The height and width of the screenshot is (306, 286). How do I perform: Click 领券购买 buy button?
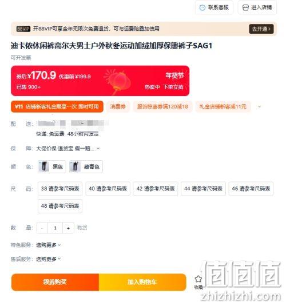tap(55, 282)
